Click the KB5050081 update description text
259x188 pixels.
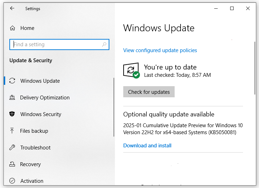pos(183,129)
